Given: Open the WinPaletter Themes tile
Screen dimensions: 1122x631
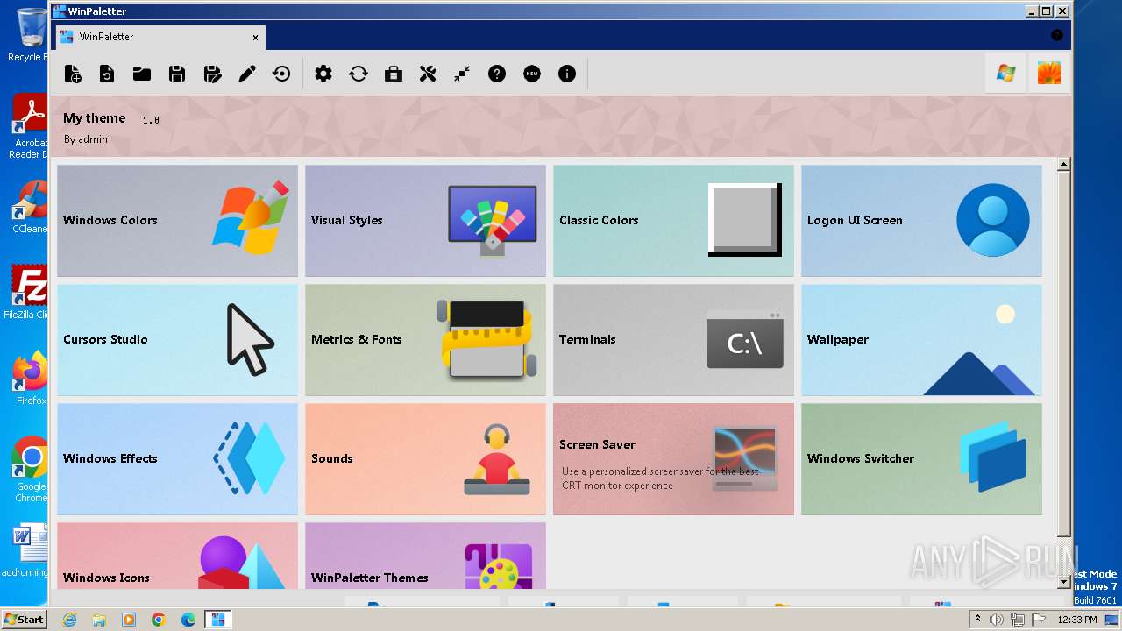Looking at the screenshot, I should click(x=426, y=556).
